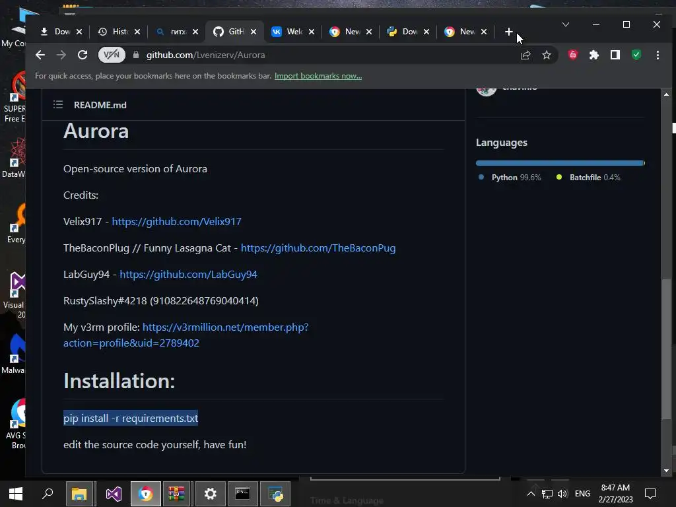Open taskbar search magnifier
The image size is (676, 507).
point(48,494)
